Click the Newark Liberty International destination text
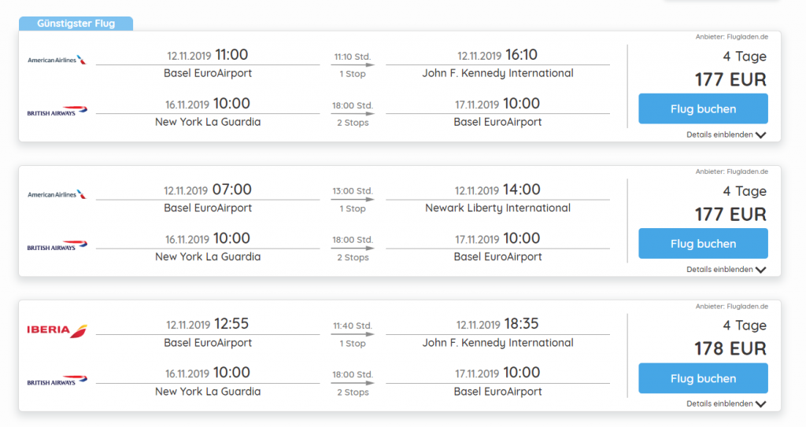 pyautogui.click(x=497, y=208)
